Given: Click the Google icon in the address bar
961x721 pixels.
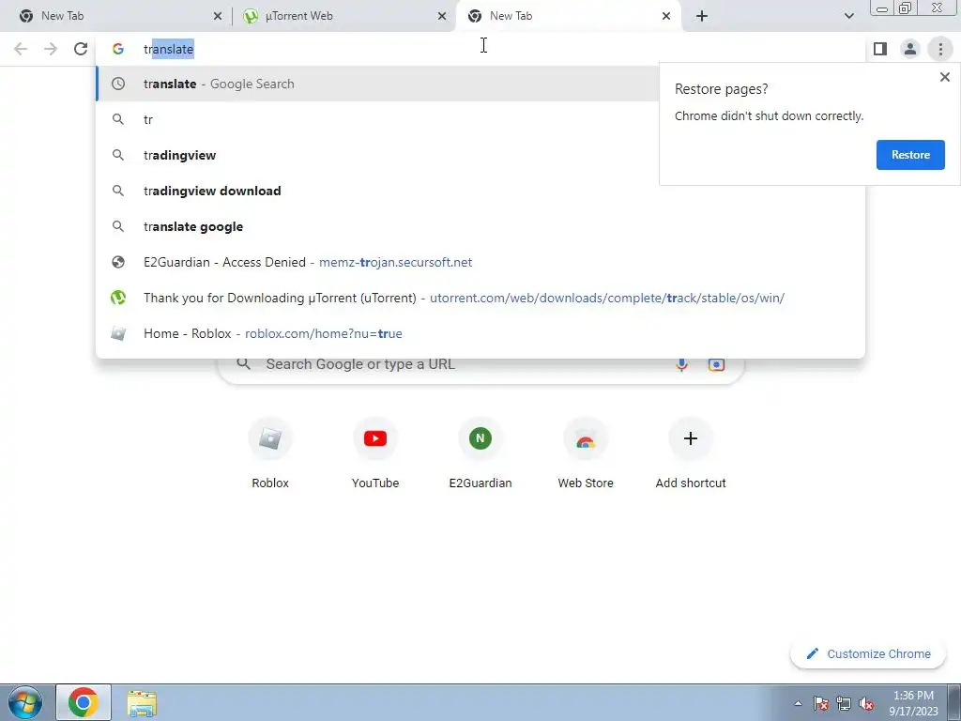Looking at the screenshot, I should (x=118, y=49).
